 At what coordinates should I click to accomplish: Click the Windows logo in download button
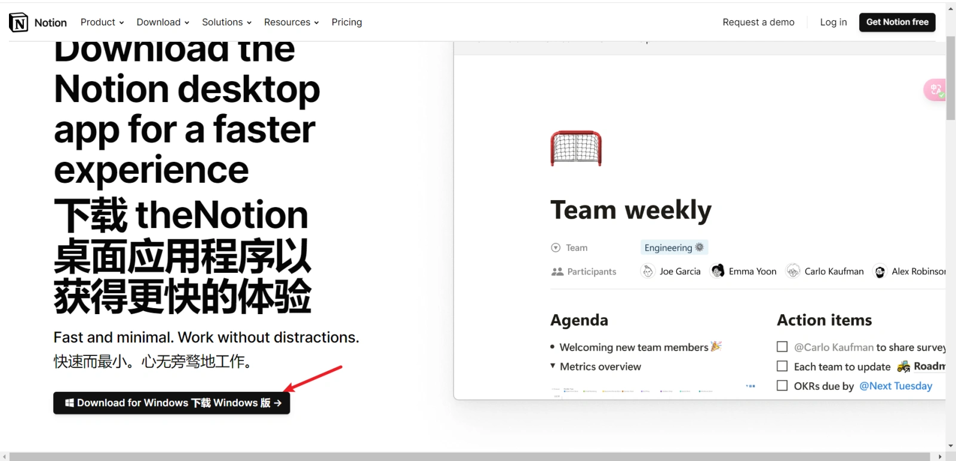[69, 403]
